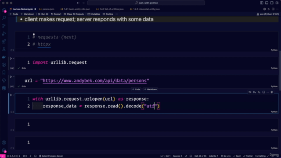Open the remote window indicator in status bar
The image size is (281, 158).
click(x=3, y=156)
